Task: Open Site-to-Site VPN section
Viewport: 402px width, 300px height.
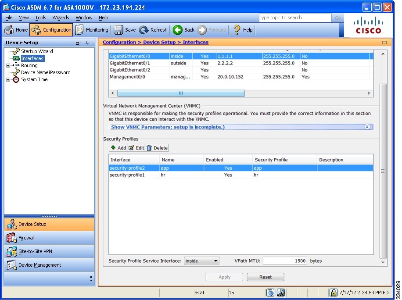Action: pyautogui.click(x=49, y=252)
